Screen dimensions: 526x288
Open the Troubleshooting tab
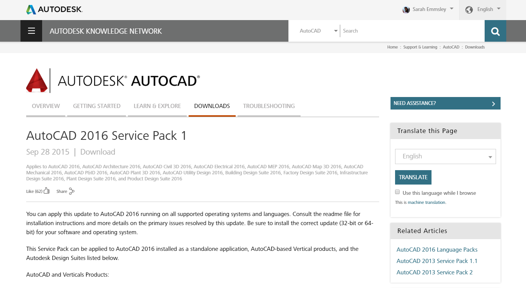pos(269,106)
